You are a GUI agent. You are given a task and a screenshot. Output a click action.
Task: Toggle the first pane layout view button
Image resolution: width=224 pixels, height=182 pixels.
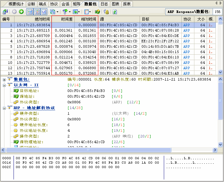30,12
